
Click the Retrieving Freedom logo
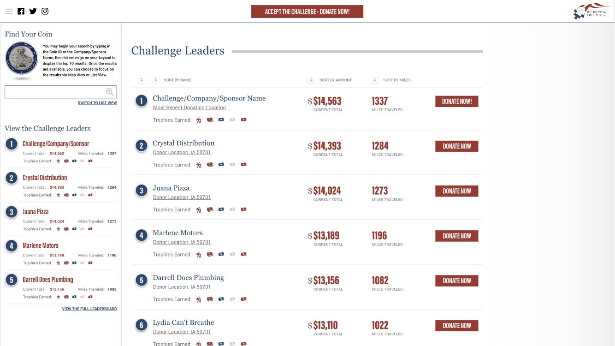tap(591, 12)
